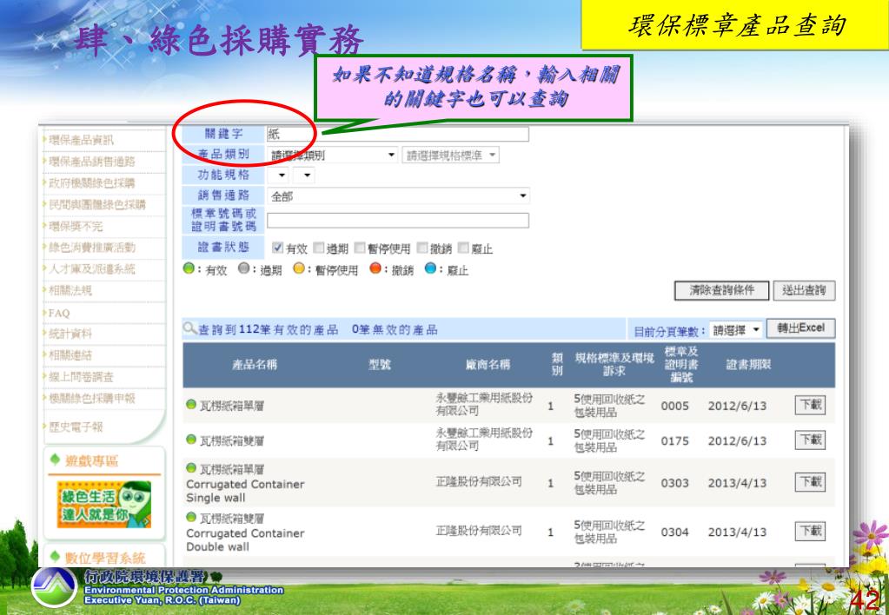Check the 暫停使用 status checkbox
Image resolution: width=889 pixels, height=615 pixels.
point(360,248)
